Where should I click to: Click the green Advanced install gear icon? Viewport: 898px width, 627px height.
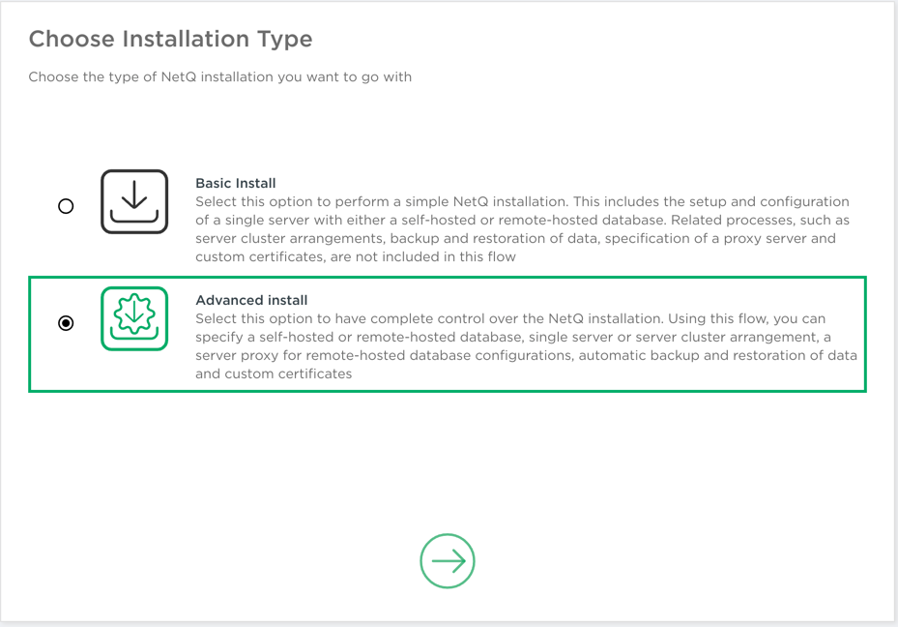coord(134,318)
